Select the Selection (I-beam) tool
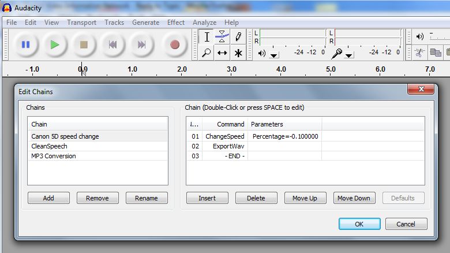This screenshot has width=450, height=253. point(207,37)
